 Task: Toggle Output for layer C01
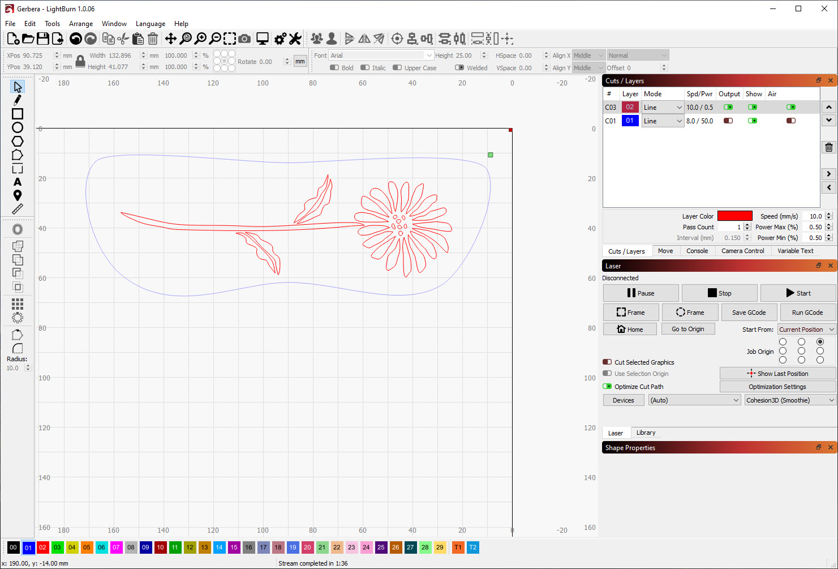(728, 121)
